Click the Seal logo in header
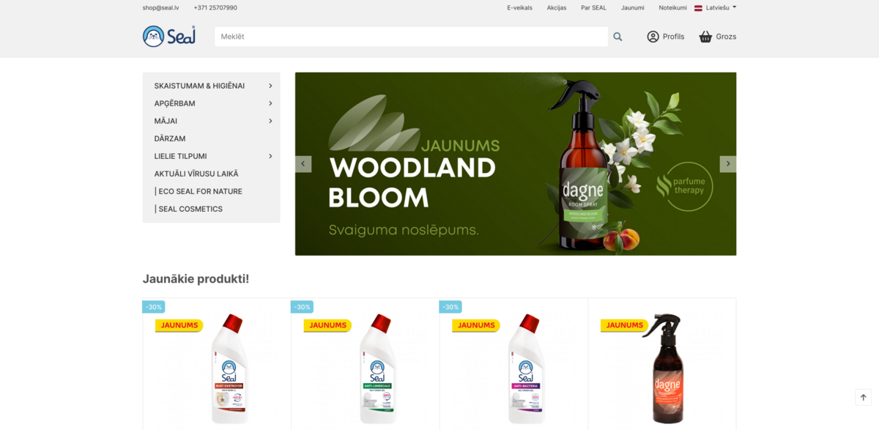The width and height of the screenshot is (879, 430). pyautogui.click(x=169, y=36)
